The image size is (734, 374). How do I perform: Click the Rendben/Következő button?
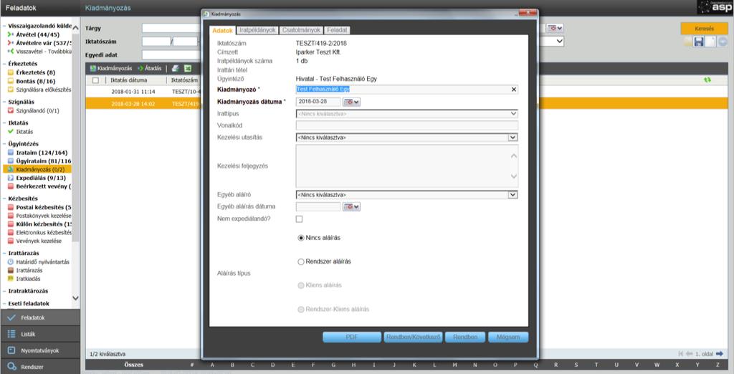coord(413,337)
